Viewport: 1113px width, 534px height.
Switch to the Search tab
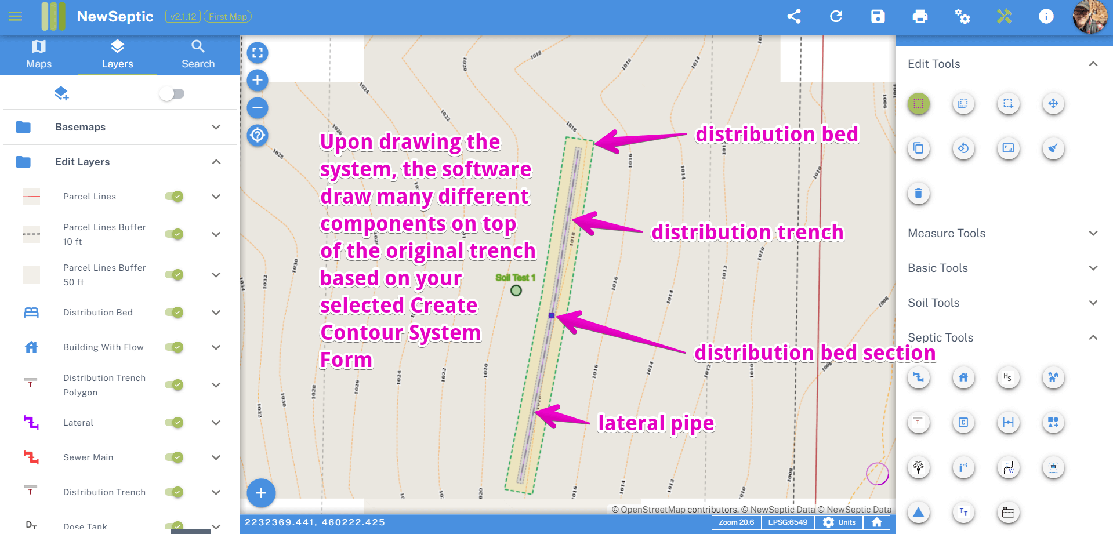(x=198, y=54)
